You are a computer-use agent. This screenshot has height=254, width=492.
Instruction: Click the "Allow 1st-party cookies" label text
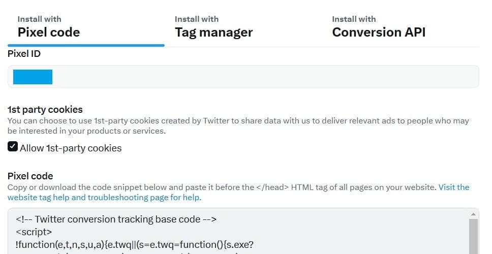click(x=71, y=148)
